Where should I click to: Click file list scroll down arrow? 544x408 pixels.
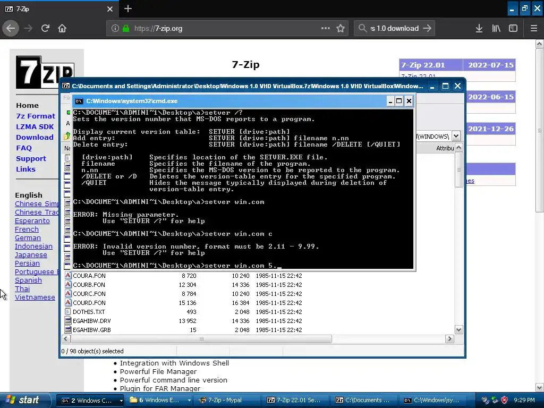pyautogui.click(x=458, y=330)
